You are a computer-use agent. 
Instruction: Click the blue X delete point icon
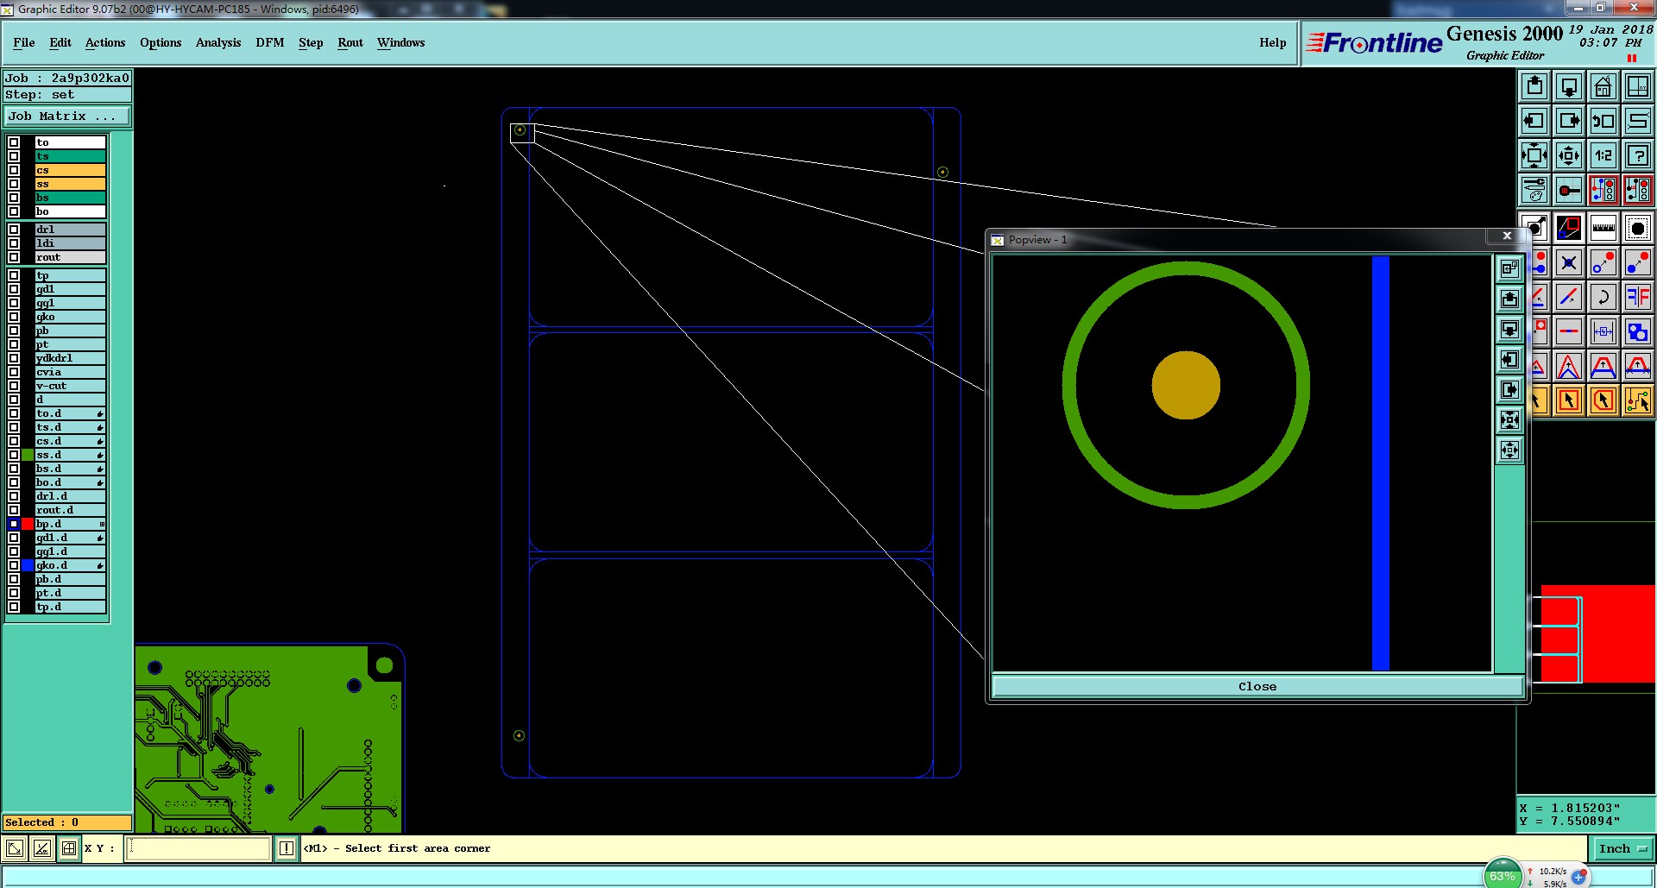(x=1569, y=263)
